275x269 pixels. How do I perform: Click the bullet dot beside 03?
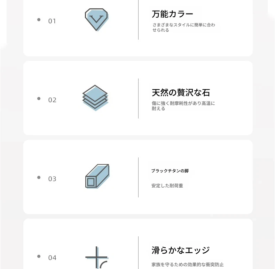click(39, 178)
